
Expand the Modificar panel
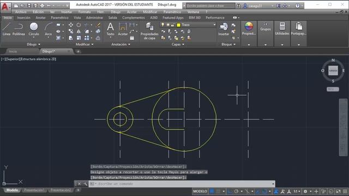click(x=85, y=44)
